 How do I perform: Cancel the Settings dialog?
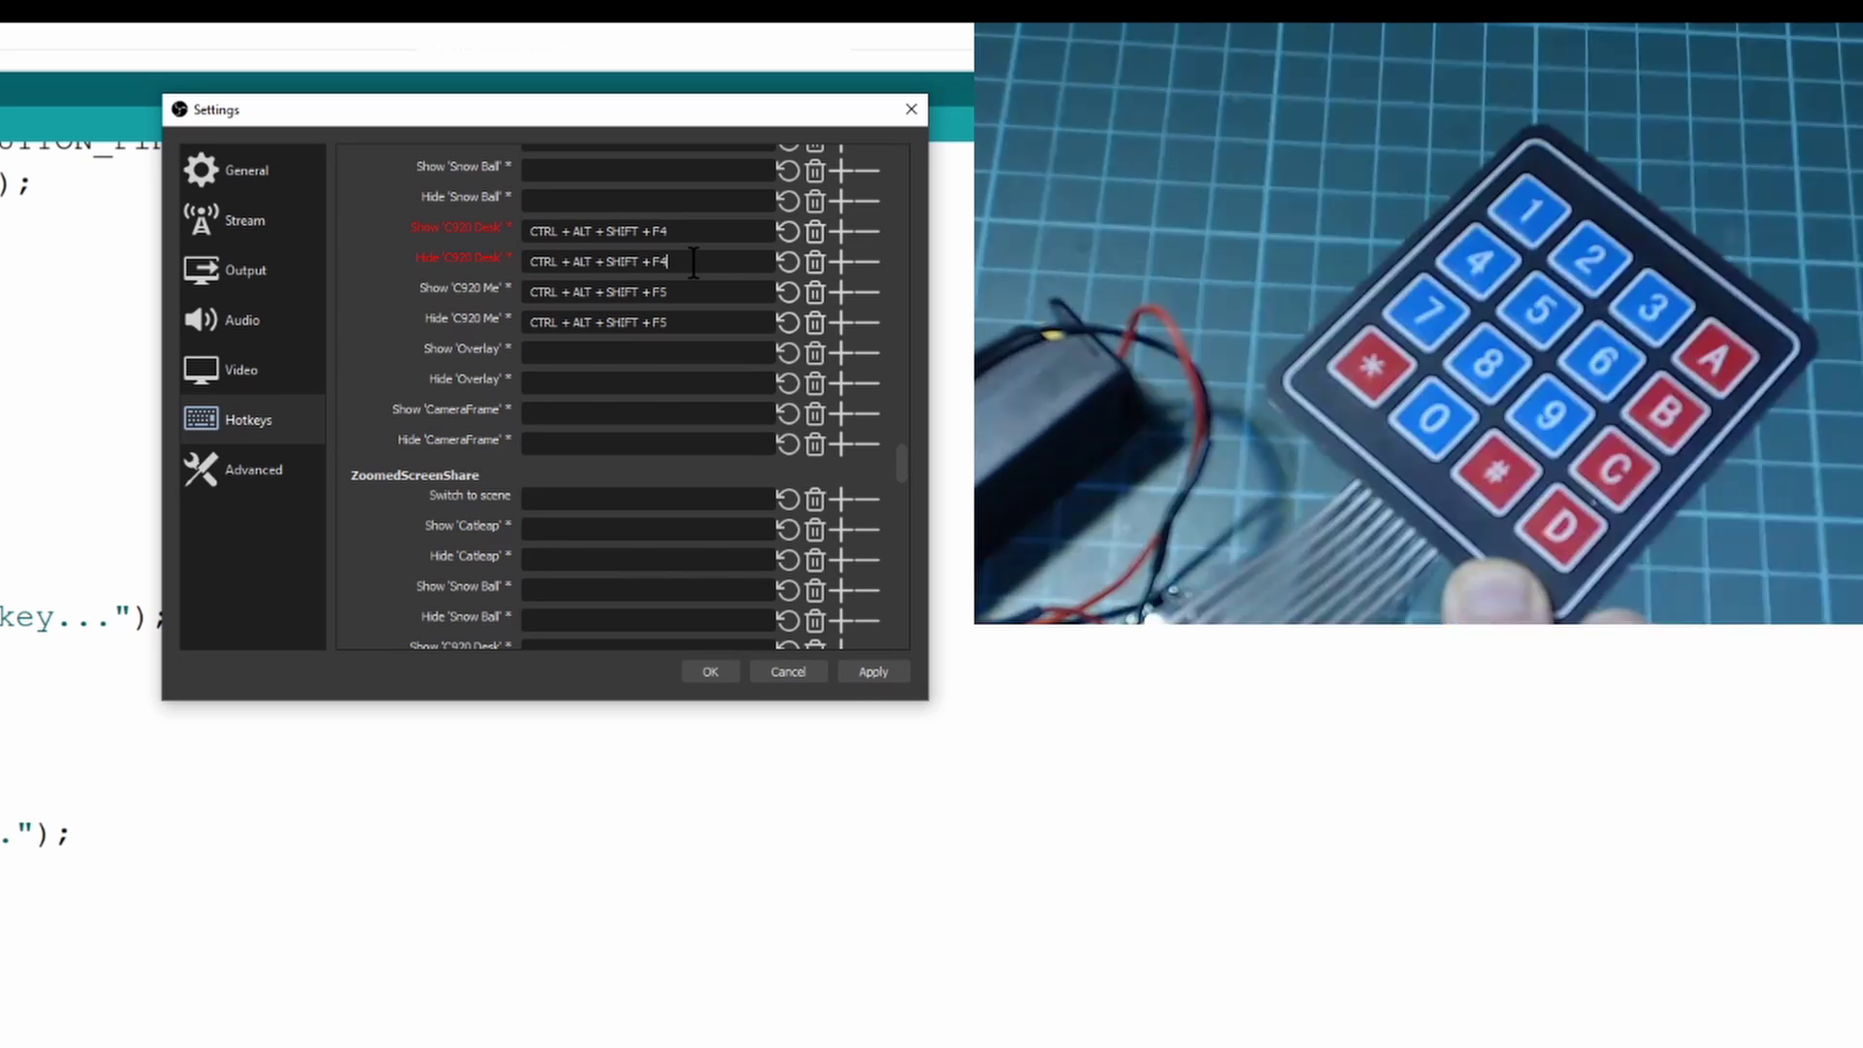788,671
